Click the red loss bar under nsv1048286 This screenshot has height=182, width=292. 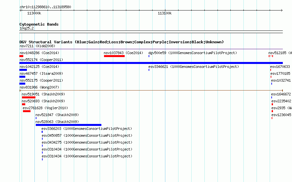click(x=21, y=56)
